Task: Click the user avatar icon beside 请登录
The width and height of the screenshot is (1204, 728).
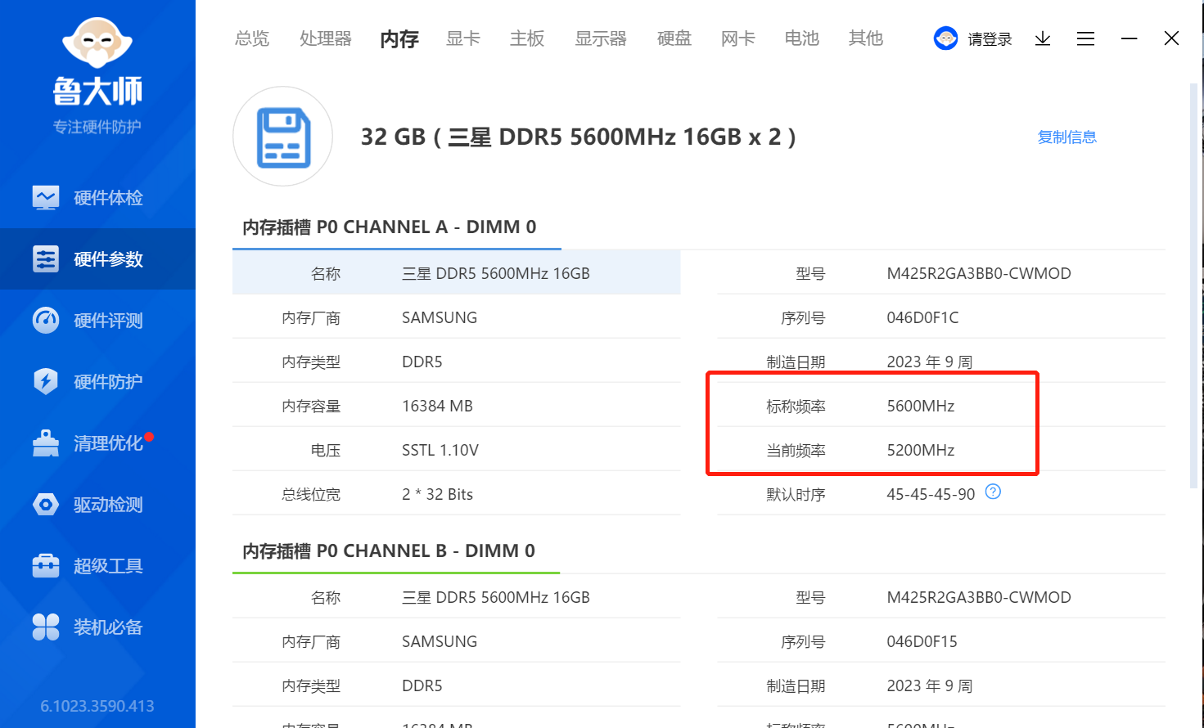Action: (945, 38)
